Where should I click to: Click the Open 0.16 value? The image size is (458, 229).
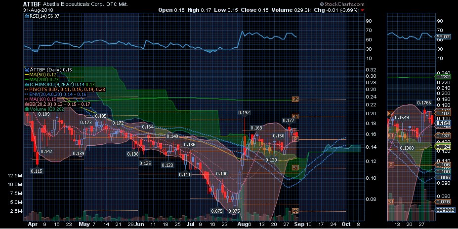(x=171, y=10)
